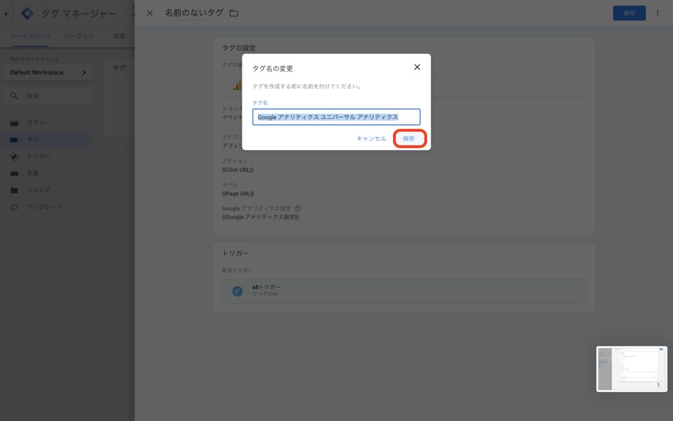Click the Google Analytics bar chart icon
The width and height of the screenshot is (673, 421).
click(237, 86)
